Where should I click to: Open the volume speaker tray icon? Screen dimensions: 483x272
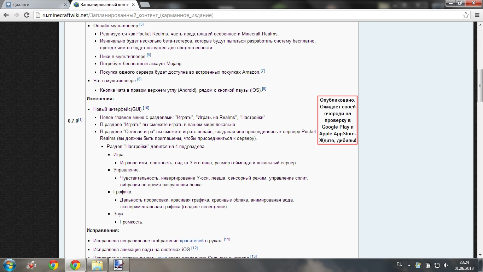point(446,265)
